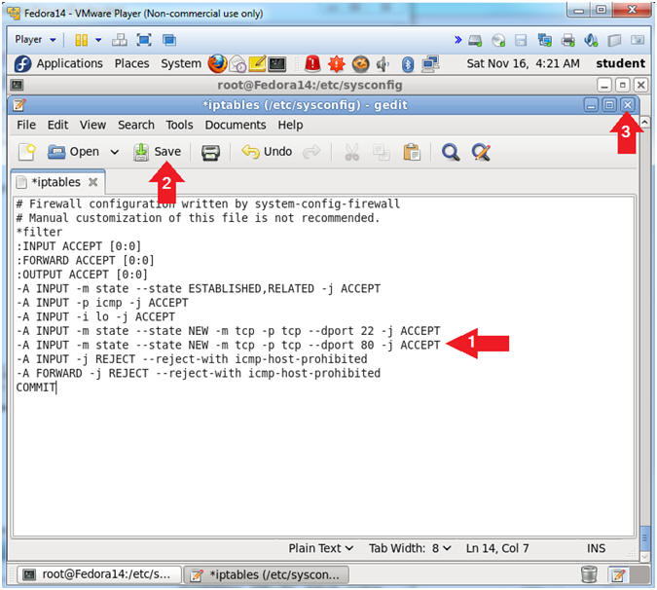Image resolution: width=657 pixels, height=590 pixels.
Task: Minimize the root@Fedora14 terminal window
Action: 603,86
